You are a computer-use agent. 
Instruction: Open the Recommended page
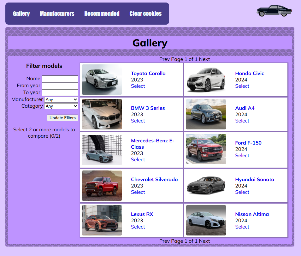pos(102,14)
